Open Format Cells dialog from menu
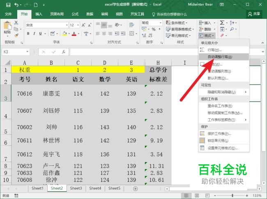The image size is (267, 199). (224, 148)
